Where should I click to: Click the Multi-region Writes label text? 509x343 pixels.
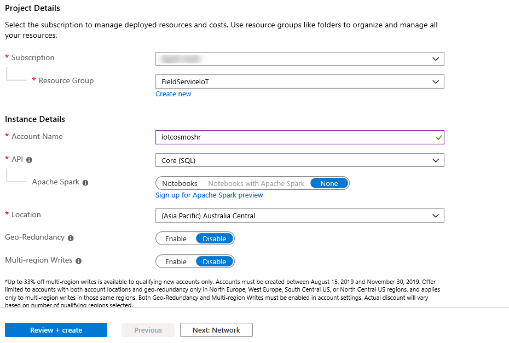click(x=39, y=260)
